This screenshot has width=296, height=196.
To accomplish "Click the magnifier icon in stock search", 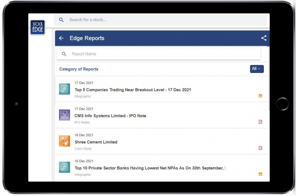I will click(61, 20).
